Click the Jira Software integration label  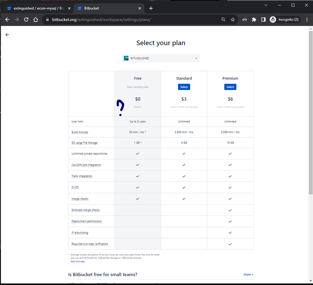[86, 165]
